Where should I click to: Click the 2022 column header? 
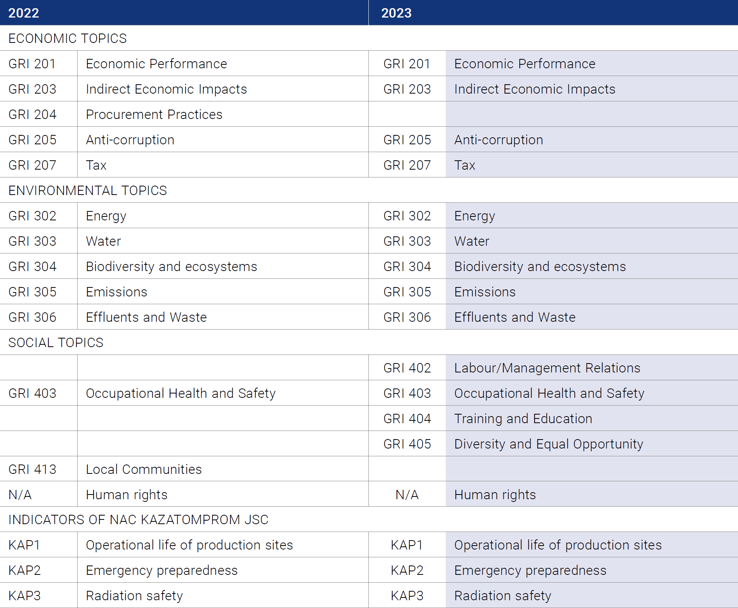[x=184, y=12]
